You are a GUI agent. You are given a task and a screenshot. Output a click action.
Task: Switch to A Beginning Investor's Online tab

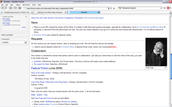(x=17, y=12)
